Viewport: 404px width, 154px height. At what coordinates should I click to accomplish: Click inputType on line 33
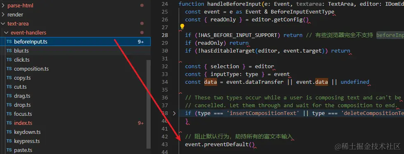[x=224, y=74]
